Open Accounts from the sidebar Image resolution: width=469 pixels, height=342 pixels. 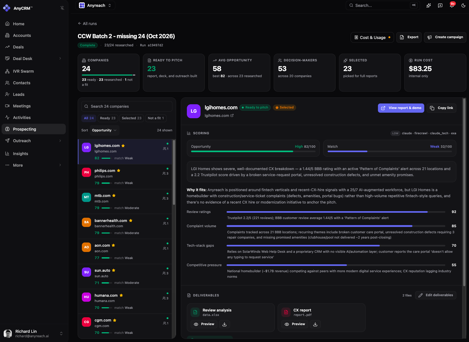(x=34, y=35)
